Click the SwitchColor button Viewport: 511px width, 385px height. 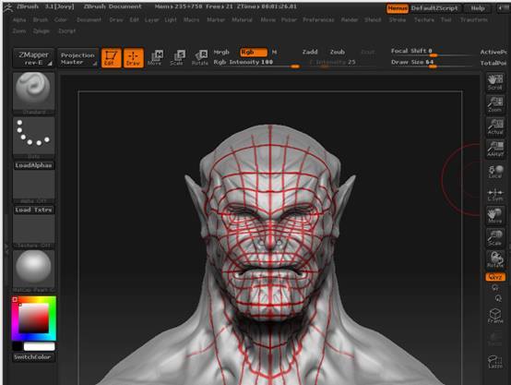coord(32,357)
